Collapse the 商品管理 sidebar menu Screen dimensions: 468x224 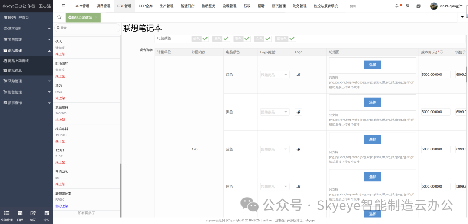(x=26, y=50)
